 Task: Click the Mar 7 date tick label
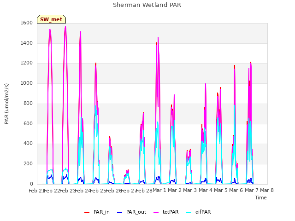point(251,190)
